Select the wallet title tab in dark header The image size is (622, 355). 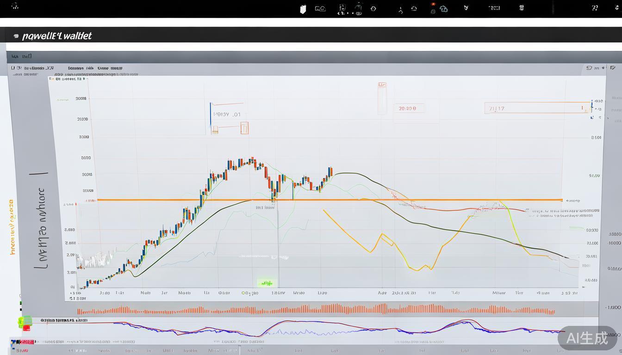56,36
